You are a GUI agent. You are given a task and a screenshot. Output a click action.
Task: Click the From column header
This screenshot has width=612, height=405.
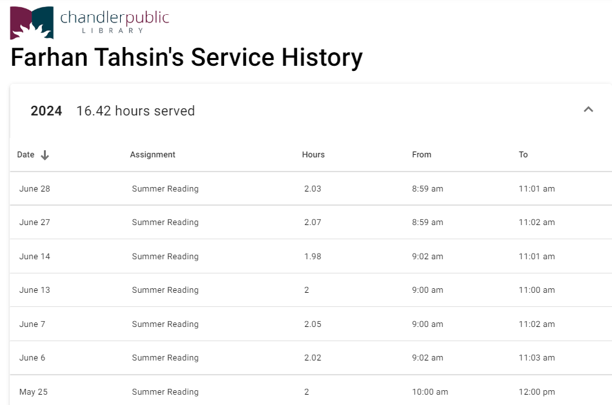coord(422,155)
